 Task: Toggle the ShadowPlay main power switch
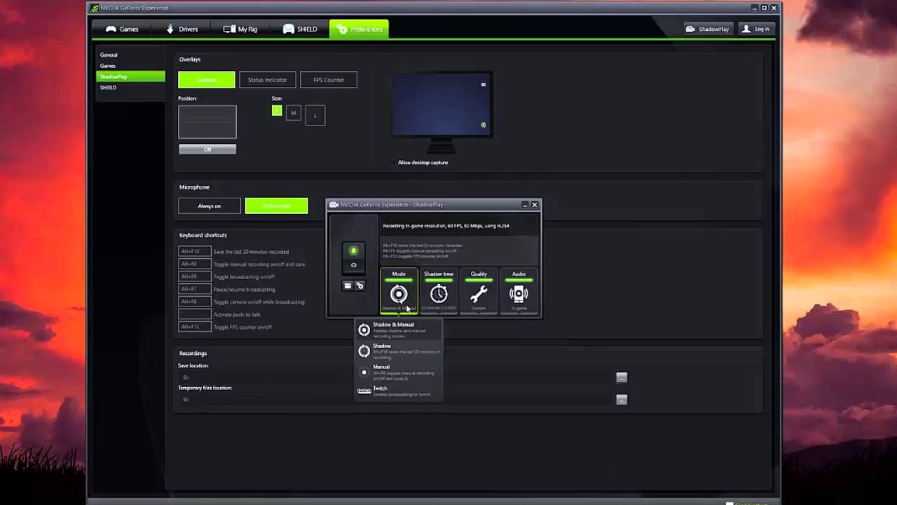[x=353, y=257]
